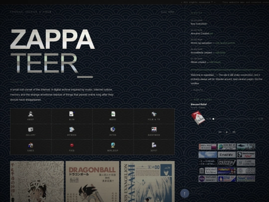Click the 'New IndexWeb!!' update entry
269x202 pixels.
click(x=199, y=24)
